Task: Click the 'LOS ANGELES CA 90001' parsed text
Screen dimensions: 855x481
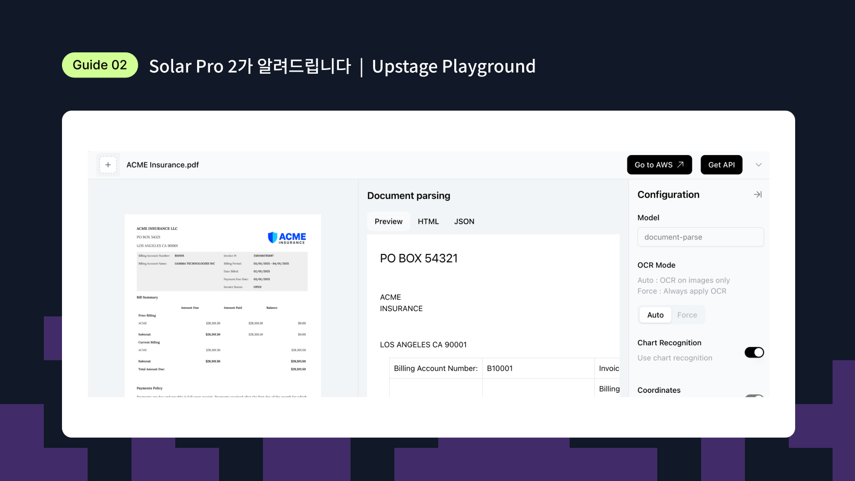Action: pos(423,345)
